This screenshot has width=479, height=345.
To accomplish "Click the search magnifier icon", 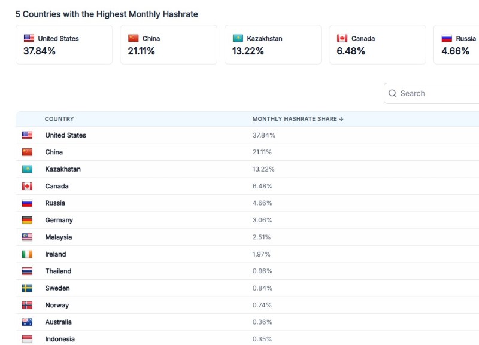I will pos(392,93).
